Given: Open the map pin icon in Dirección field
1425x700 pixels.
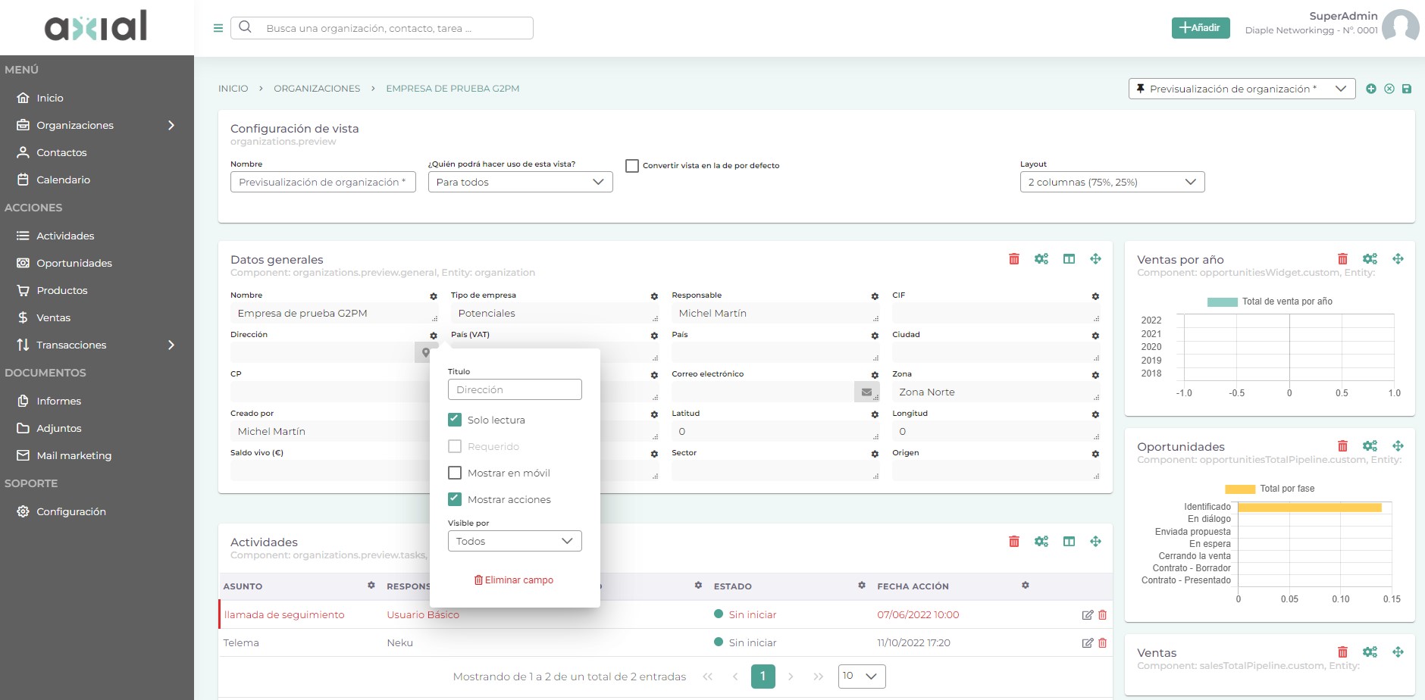Looking at the screenshot, I should (424, 352).
